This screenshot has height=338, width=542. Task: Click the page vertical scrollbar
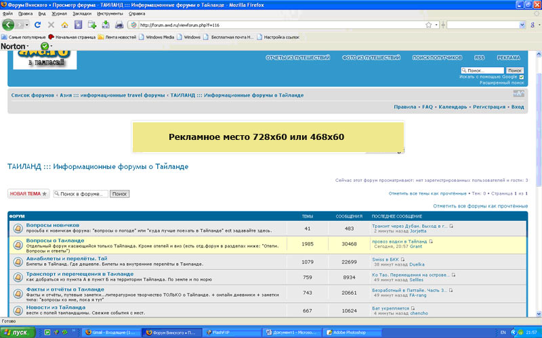[539, 183]
